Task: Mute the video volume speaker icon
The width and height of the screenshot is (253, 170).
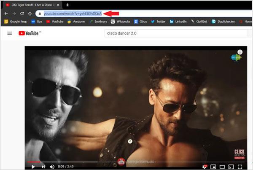Action: click(52, 167)
